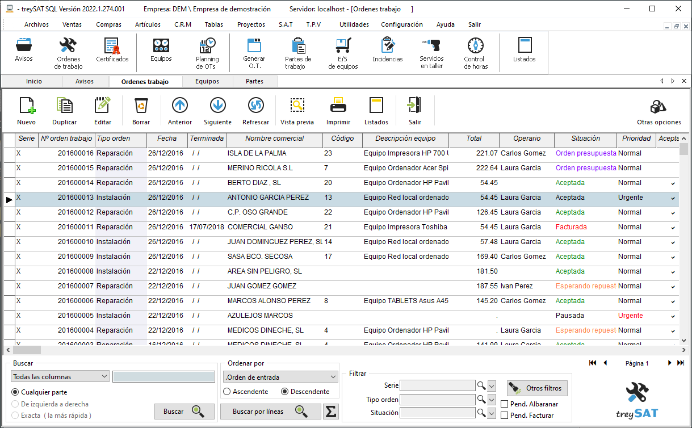692x428 pixels.
Task: Open the Ordenes de trabajo ribbon icon
Action: click(x=68, y=53)
